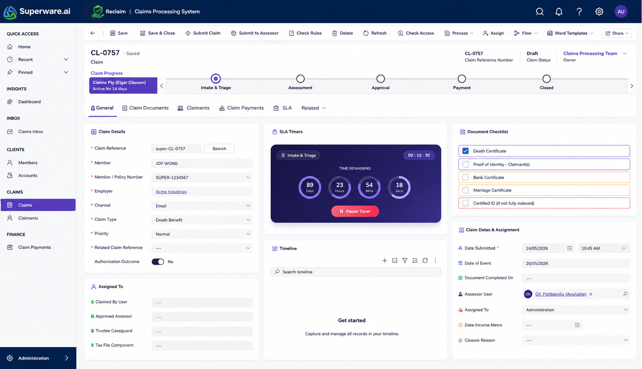
Task: Open Flow toolbar dropdown
Action: coord(525,33)
